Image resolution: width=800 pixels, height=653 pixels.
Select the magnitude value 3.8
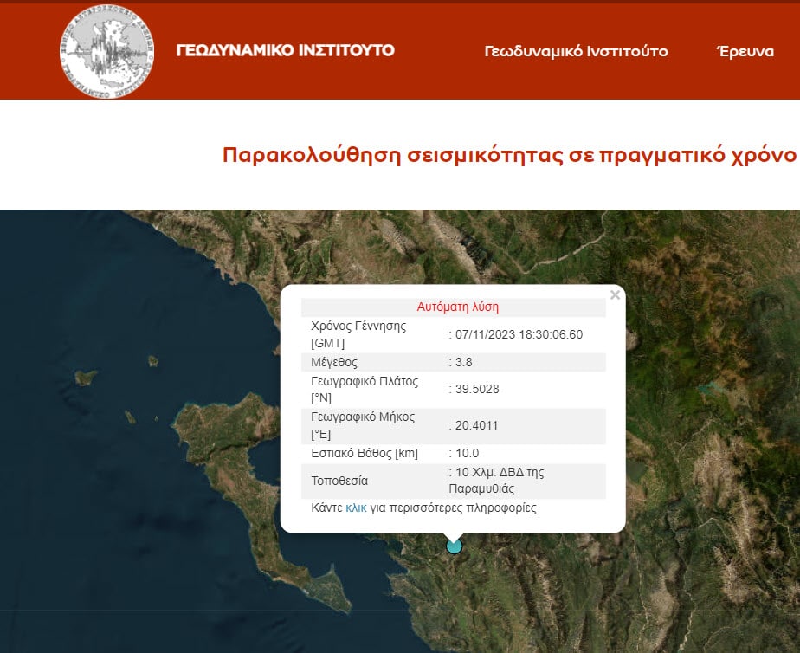coord(463,362)
